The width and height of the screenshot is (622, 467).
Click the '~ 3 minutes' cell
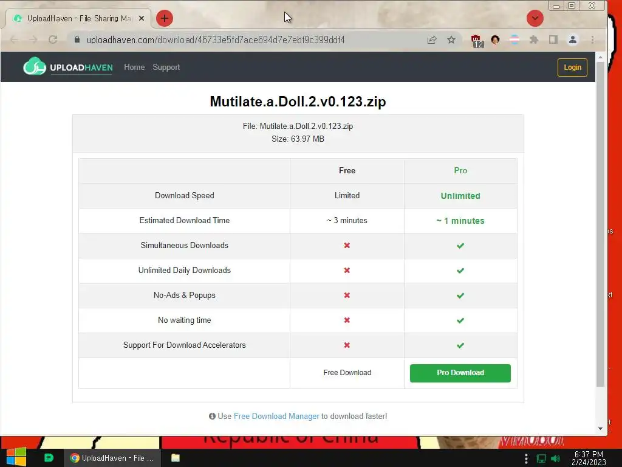(x=347, y=220)
